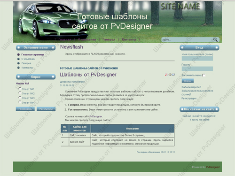Open Контакты in the top navigation

pyautogui.click(x=129, y=39)
